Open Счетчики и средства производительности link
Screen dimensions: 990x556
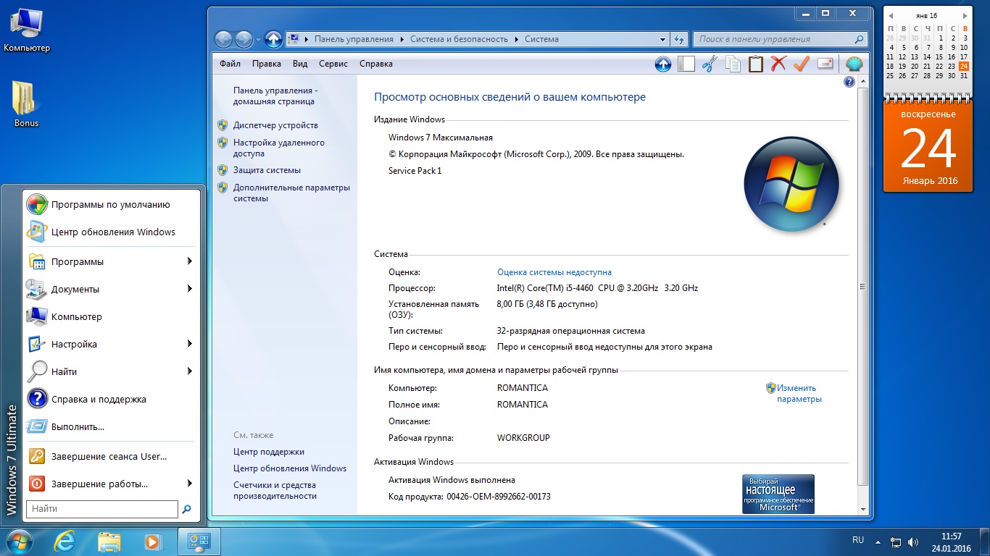[x=275, y=490]
